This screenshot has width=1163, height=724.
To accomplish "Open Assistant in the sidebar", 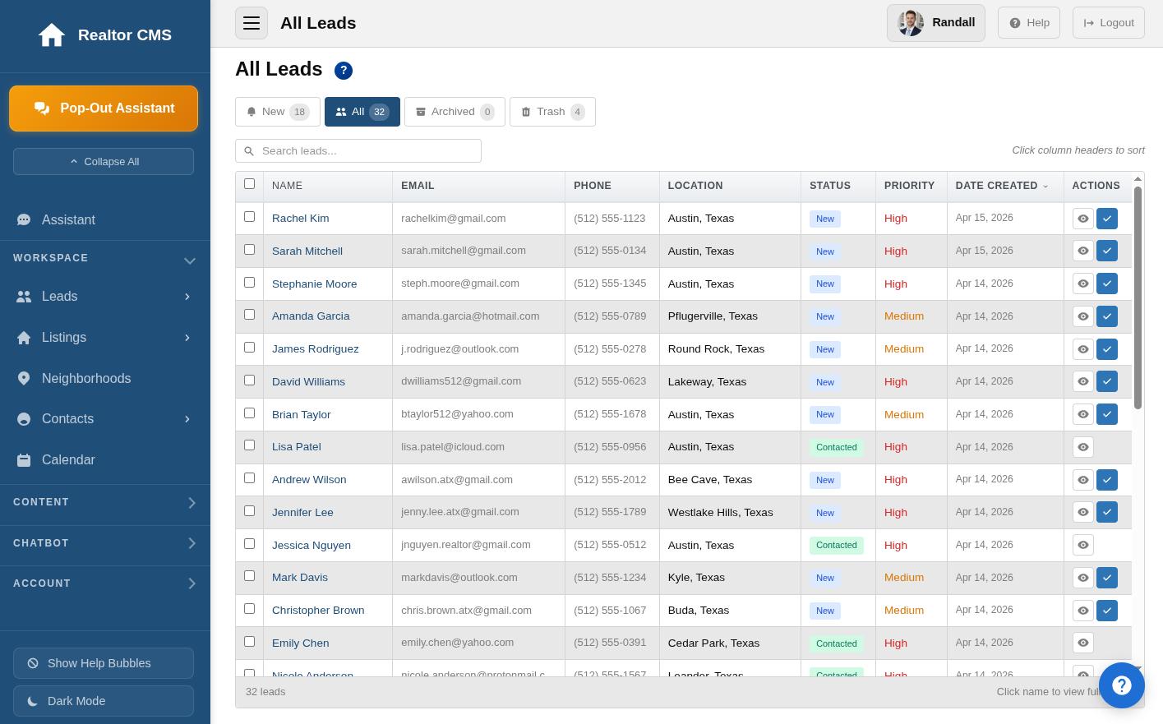I will point(105,220).
